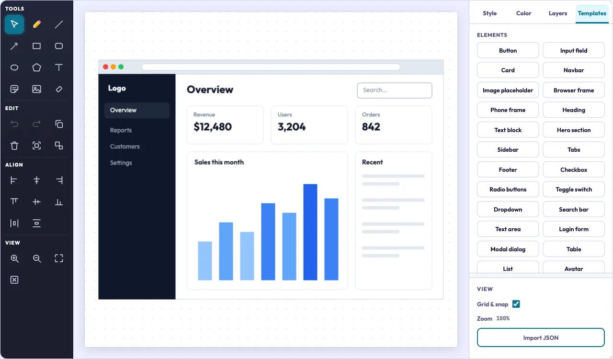613x359 pixels.
Task: Select the sticky note tool
Action: pos(14,89)
